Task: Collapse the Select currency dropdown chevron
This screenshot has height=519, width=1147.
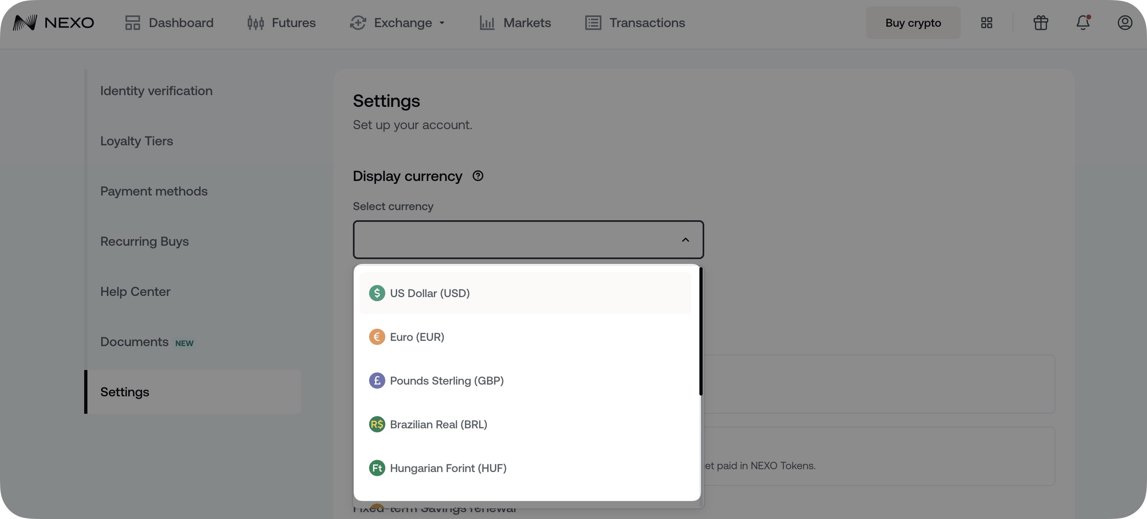Action: (x=685, y=240)
